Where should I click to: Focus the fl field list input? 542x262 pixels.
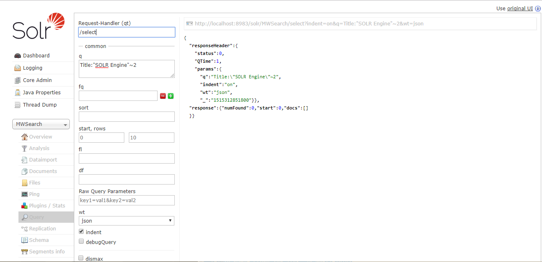pos(127,159)
